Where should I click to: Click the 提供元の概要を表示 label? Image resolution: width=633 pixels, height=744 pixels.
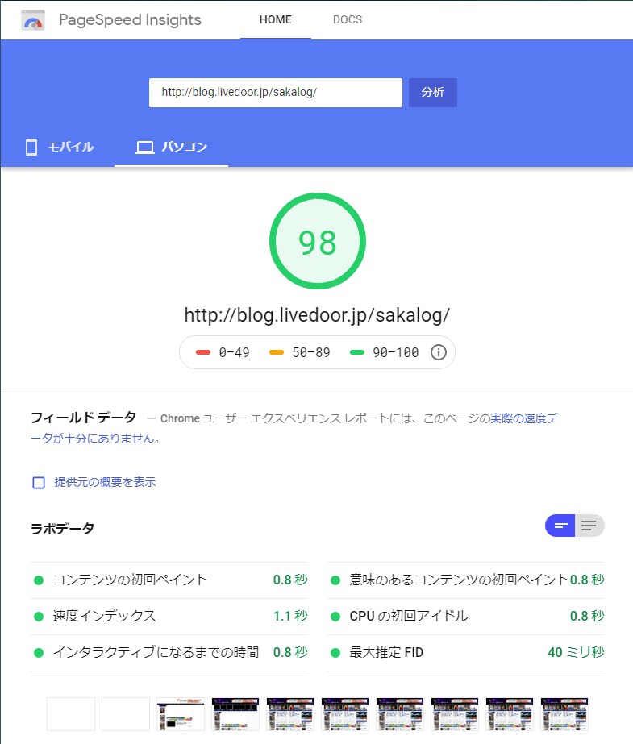click(105, 482)
